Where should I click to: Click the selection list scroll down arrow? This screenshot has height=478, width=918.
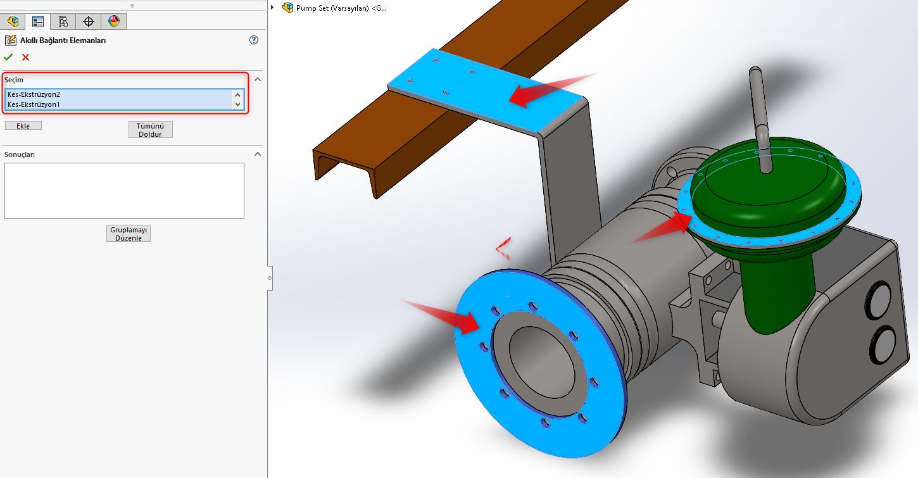click(238, 104)
